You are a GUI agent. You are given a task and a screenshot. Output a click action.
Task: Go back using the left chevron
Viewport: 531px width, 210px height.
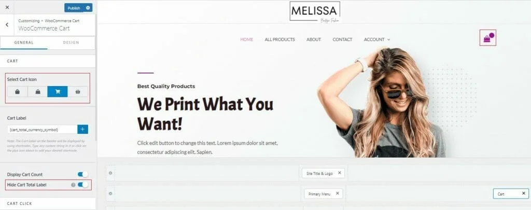(7, 25)
